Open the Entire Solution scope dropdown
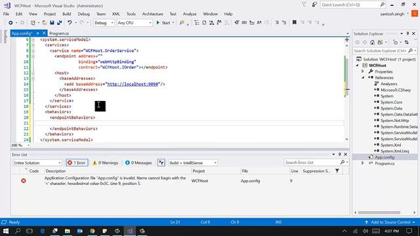Viewport: 420px width, 236px height. point(37,163)
